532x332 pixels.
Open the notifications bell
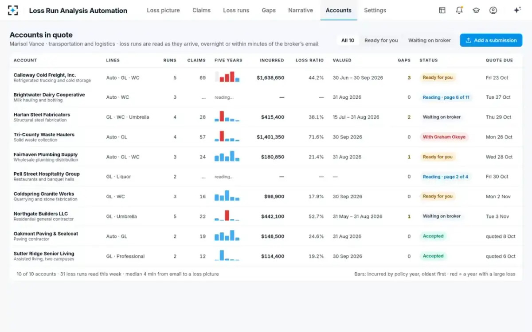point(459,10)
